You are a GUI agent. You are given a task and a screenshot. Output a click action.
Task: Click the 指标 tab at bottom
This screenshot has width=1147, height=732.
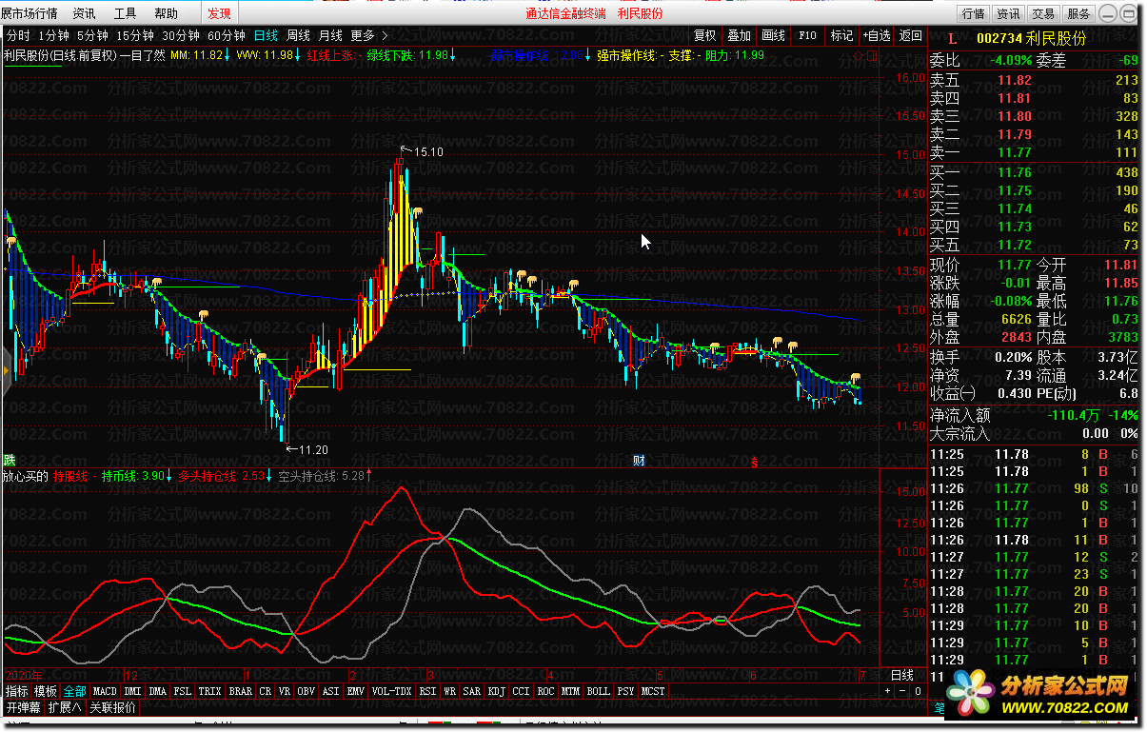coord(17,691)
